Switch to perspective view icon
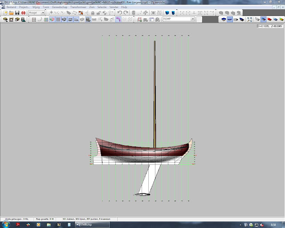This screenshot has height=228, width=285. [x=242, y=19]
